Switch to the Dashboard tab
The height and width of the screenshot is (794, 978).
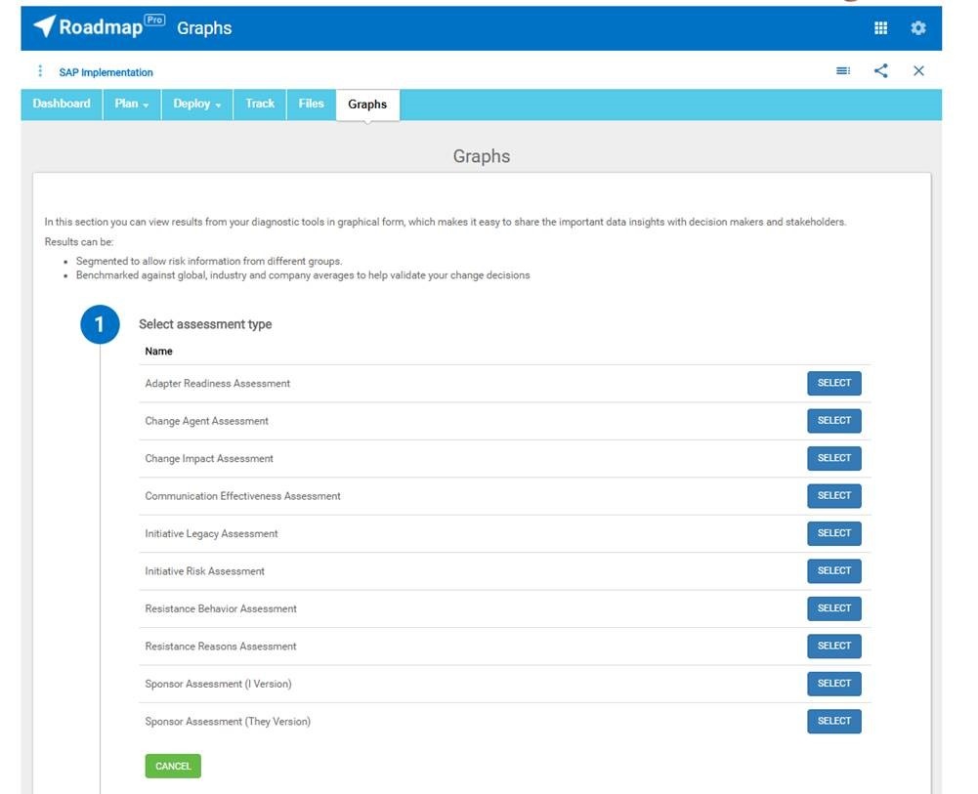(x=62, y=104)
